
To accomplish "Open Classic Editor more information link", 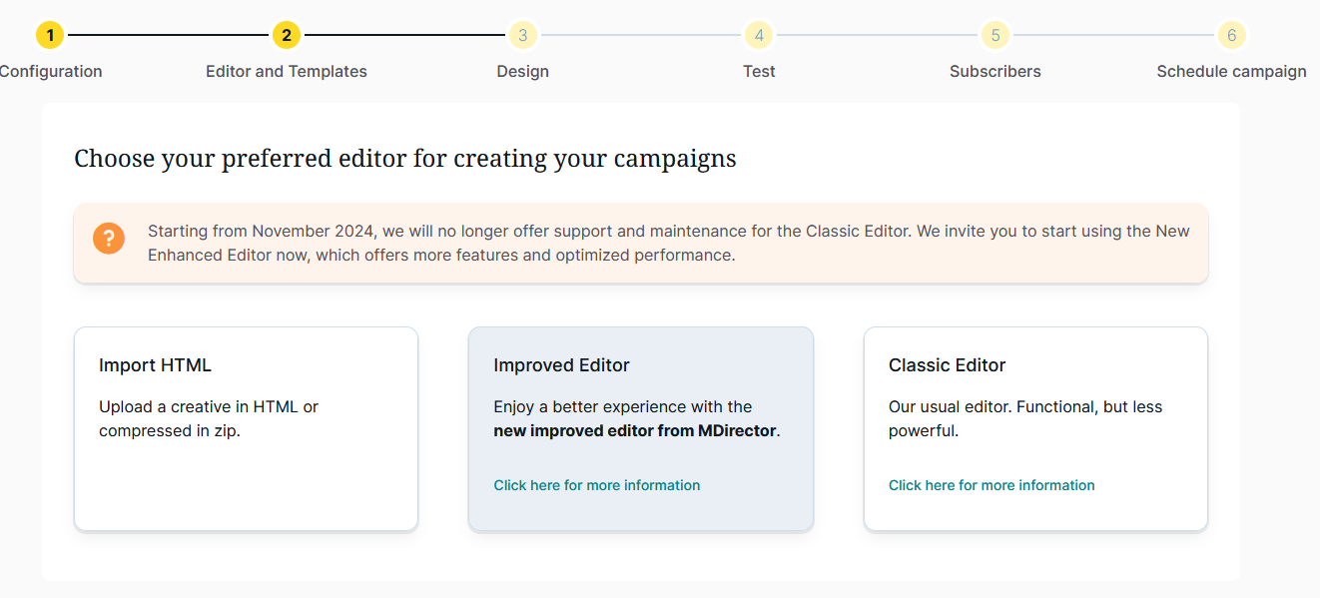I will click(991, 485).
